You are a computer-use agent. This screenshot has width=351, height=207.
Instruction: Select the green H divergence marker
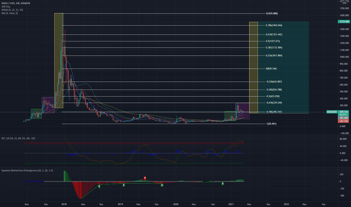click(162, 185)
